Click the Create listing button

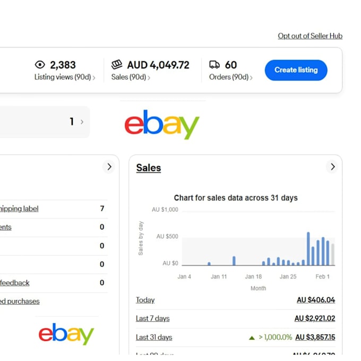[x=296, y=70]
